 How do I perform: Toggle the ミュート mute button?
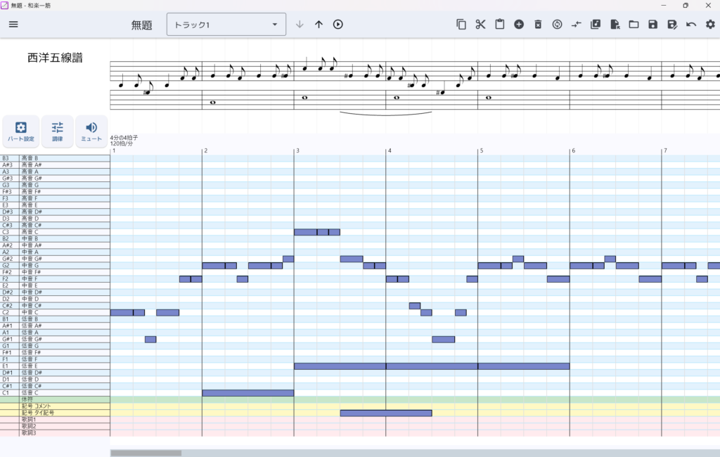tap(91, 131)
